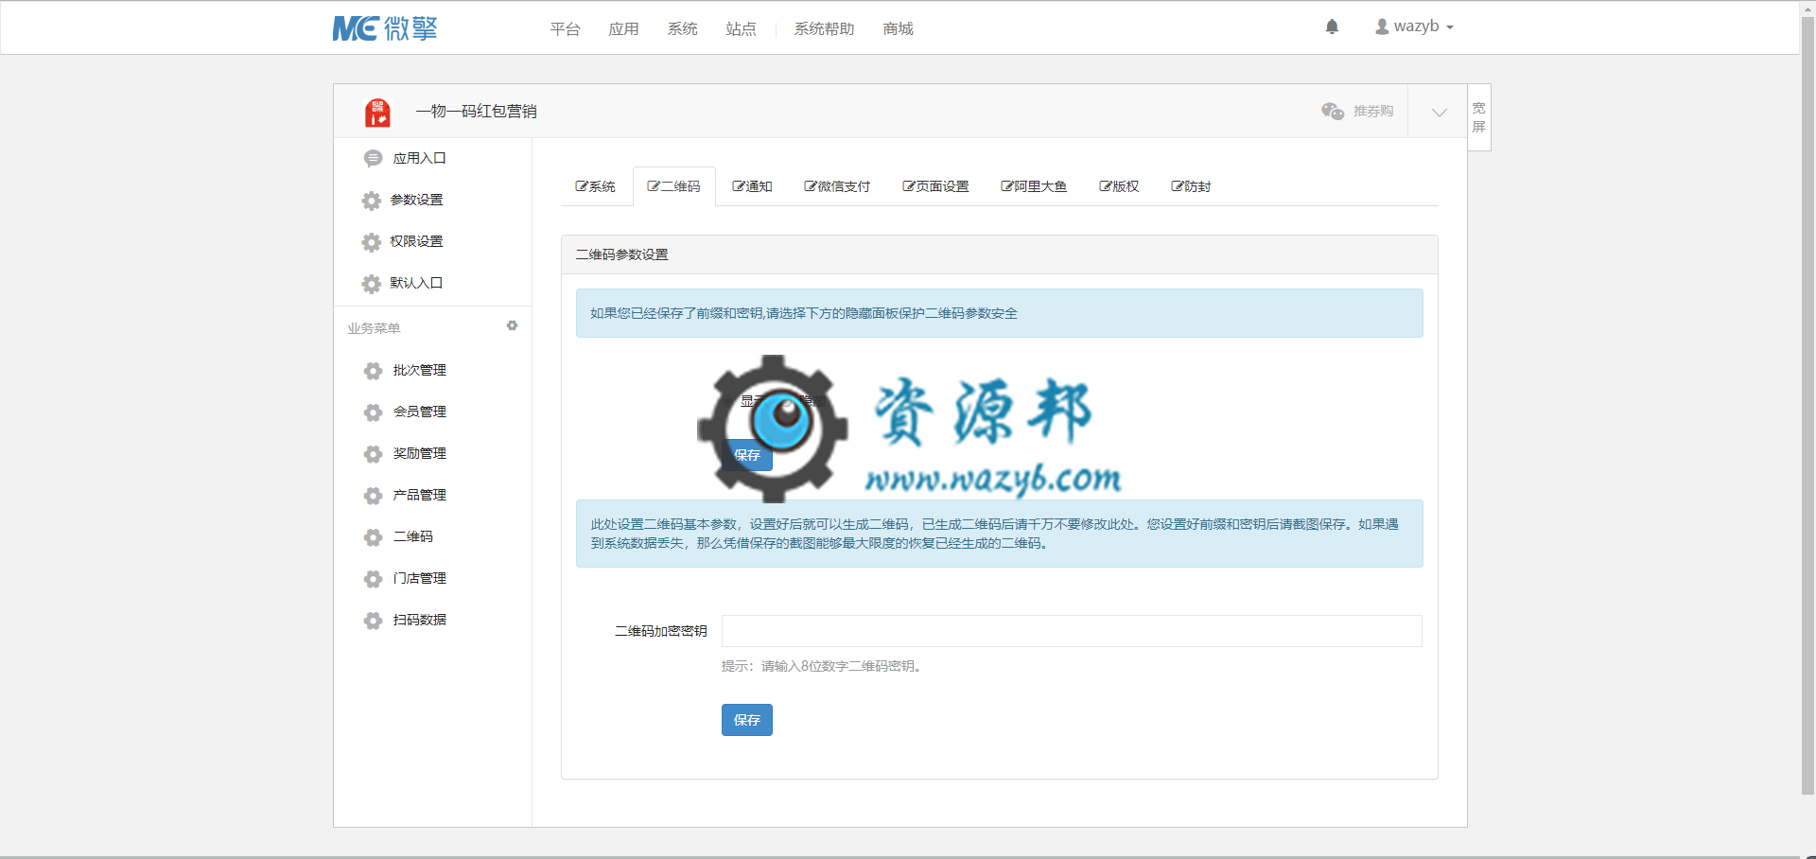Screen dimensions: 1816x859
Task: Click the 业务菜单 settings gear
Action: [512, 325]
